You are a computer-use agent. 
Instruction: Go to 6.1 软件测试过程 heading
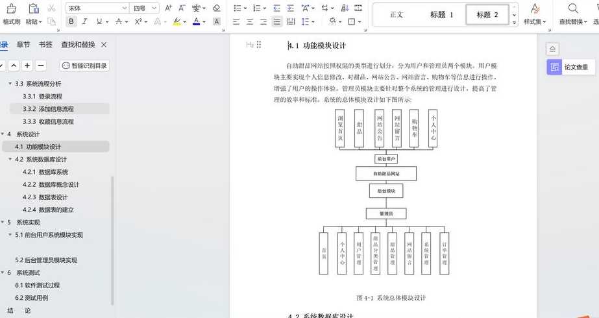[x=38, y=286]
